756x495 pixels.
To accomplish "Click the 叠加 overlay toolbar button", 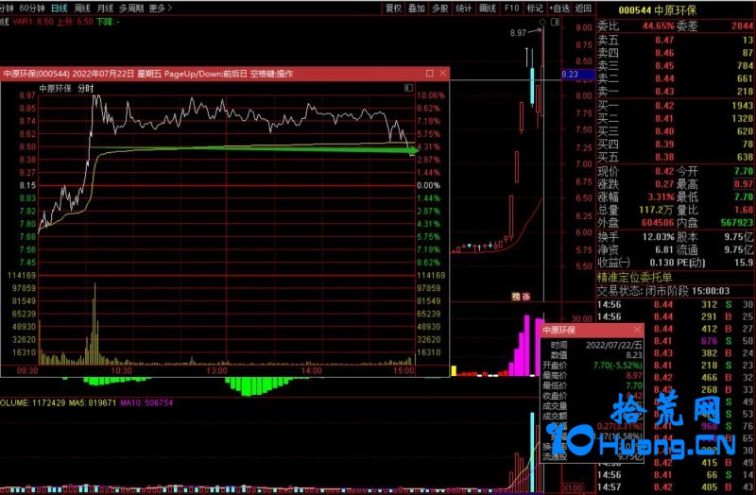I will point(417,9).
